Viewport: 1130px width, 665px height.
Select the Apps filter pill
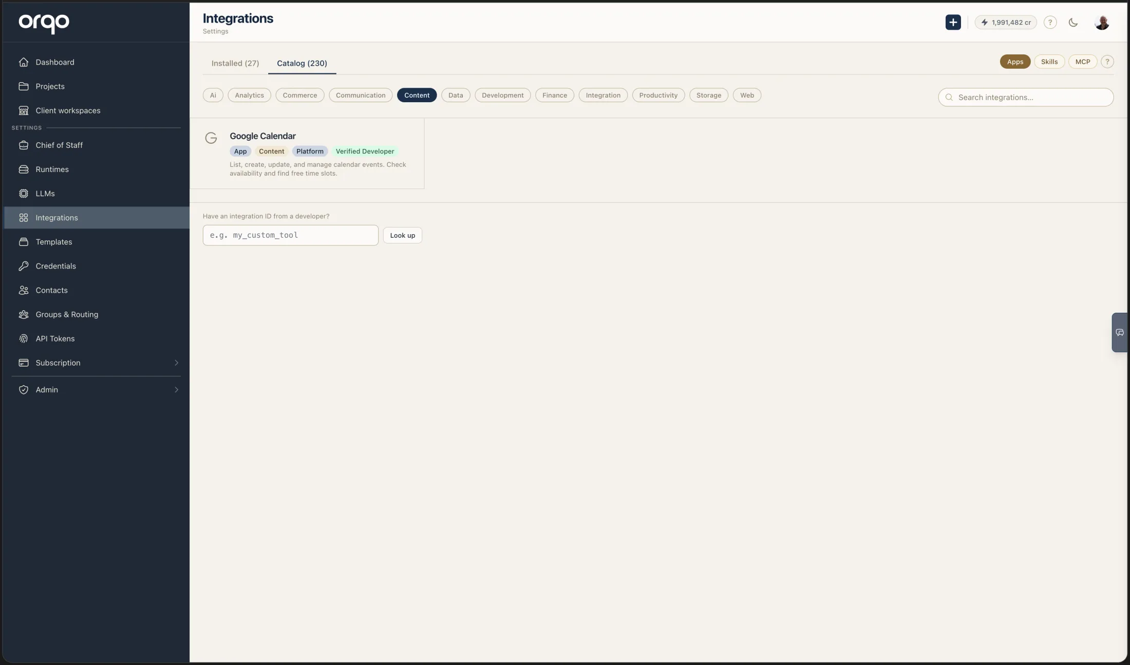tap(1015, 62)
